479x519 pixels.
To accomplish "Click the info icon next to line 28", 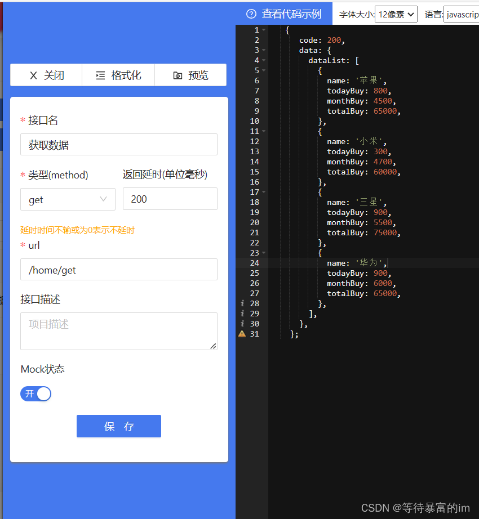I will coord(242,303).
